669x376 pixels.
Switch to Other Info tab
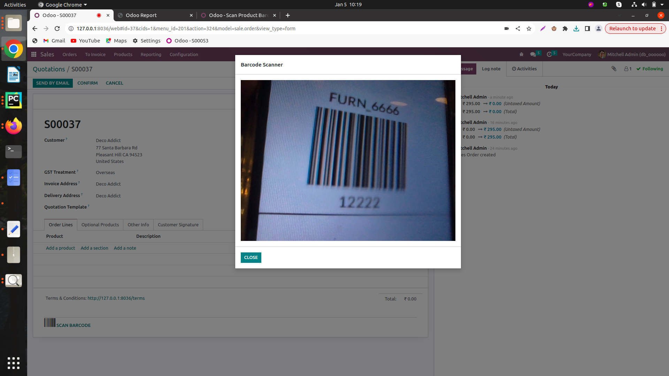point(138,225)
